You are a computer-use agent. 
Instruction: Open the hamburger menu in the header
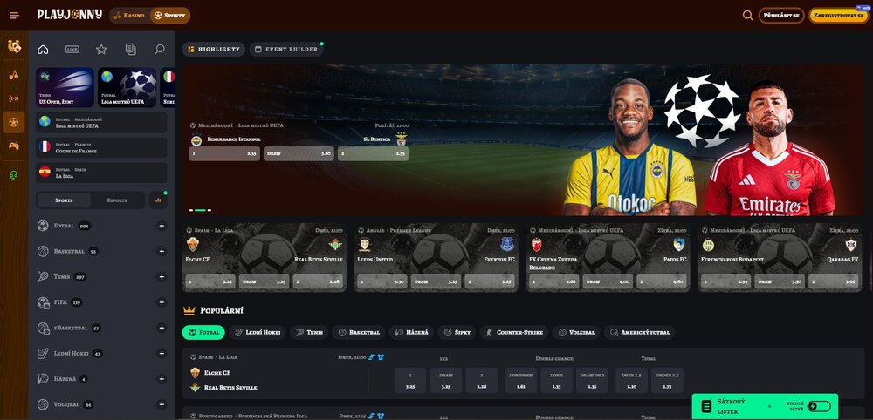(x=14, y=16)
